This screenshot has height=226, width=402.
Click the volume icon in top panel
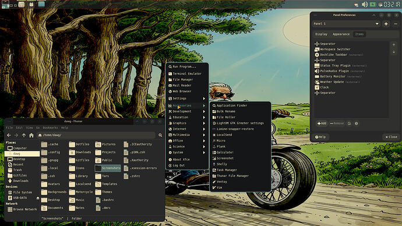365,4
